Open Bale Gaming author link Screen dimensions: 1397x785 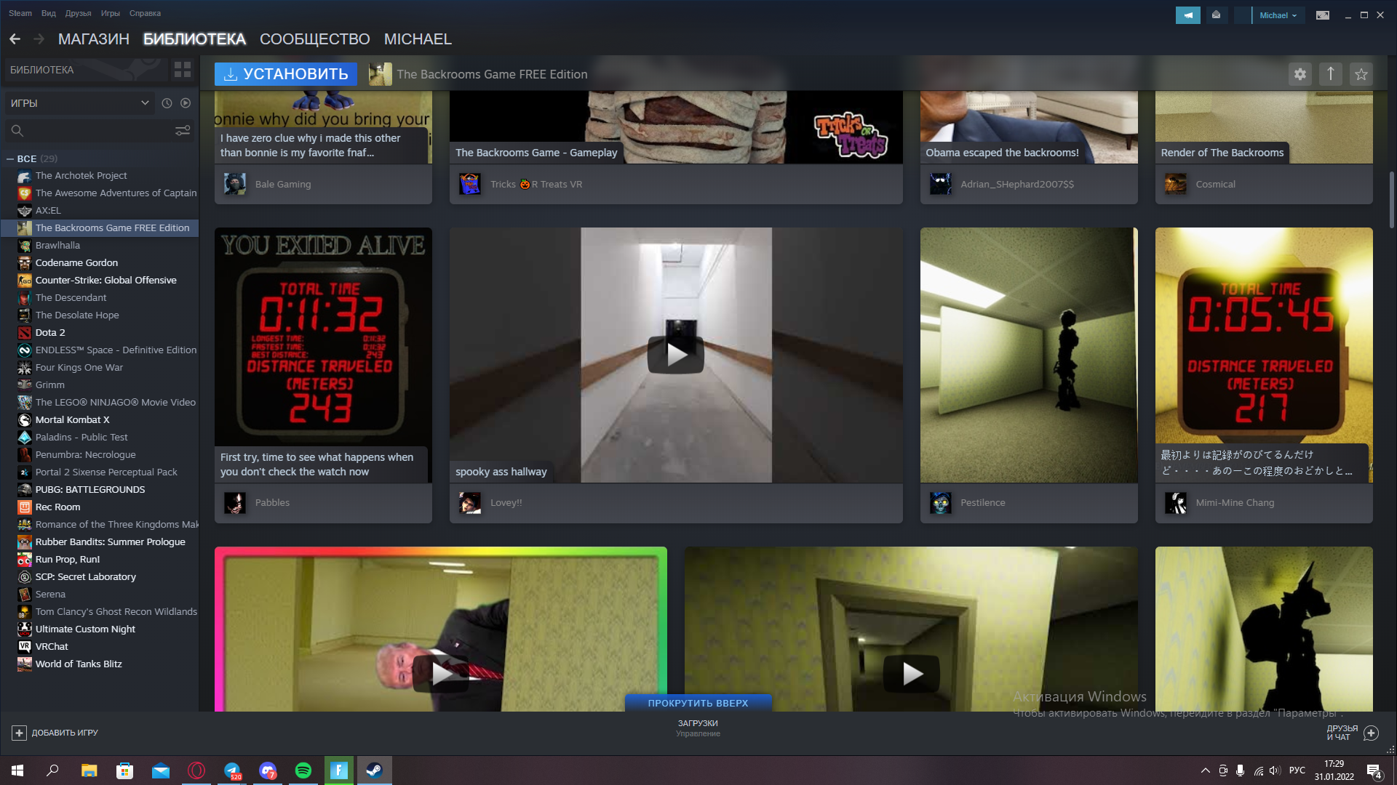283,185
